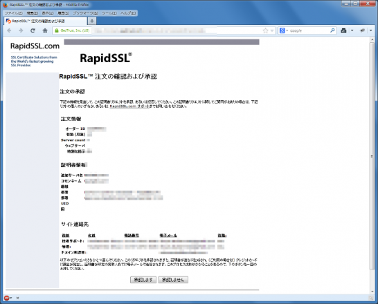This screenshot has width=378, height=304.
Task: Select the RapidSSL tab
Action: pyautogui.click(x=45, y=21)
